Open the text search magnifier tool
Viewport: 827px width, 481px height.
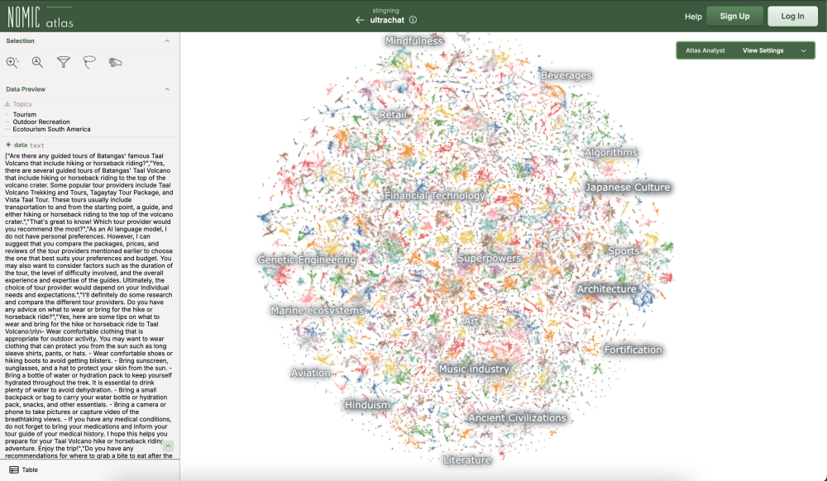tap(37, 62)
